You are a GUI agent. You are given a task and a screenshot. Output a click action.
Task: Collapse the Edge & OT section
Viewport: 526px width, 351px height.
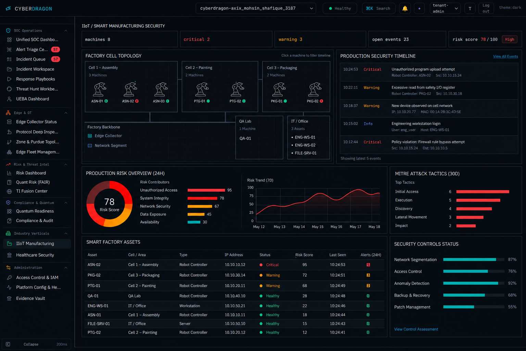[66, 113]
